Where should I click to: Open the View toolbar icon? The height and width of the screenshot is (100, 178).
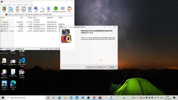point(24,9)
